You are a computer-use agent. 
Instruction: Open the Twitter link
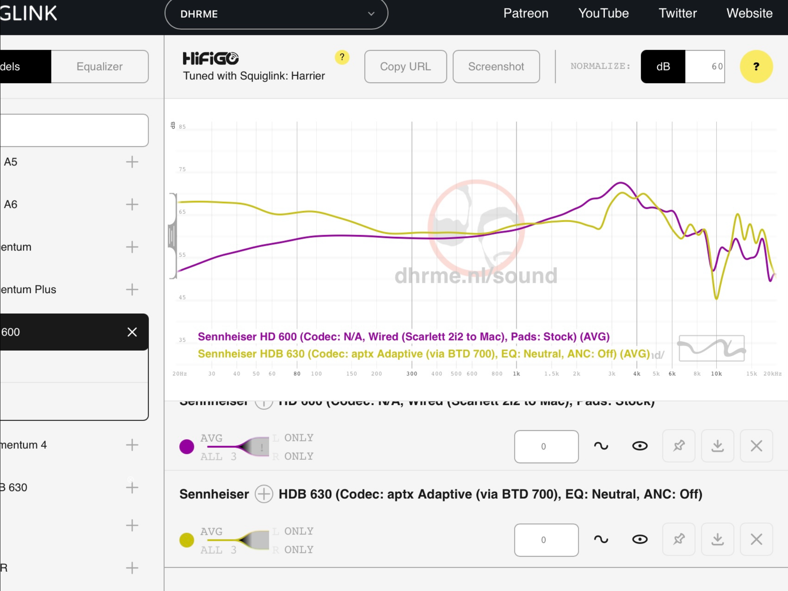click(x=678, y=13)
